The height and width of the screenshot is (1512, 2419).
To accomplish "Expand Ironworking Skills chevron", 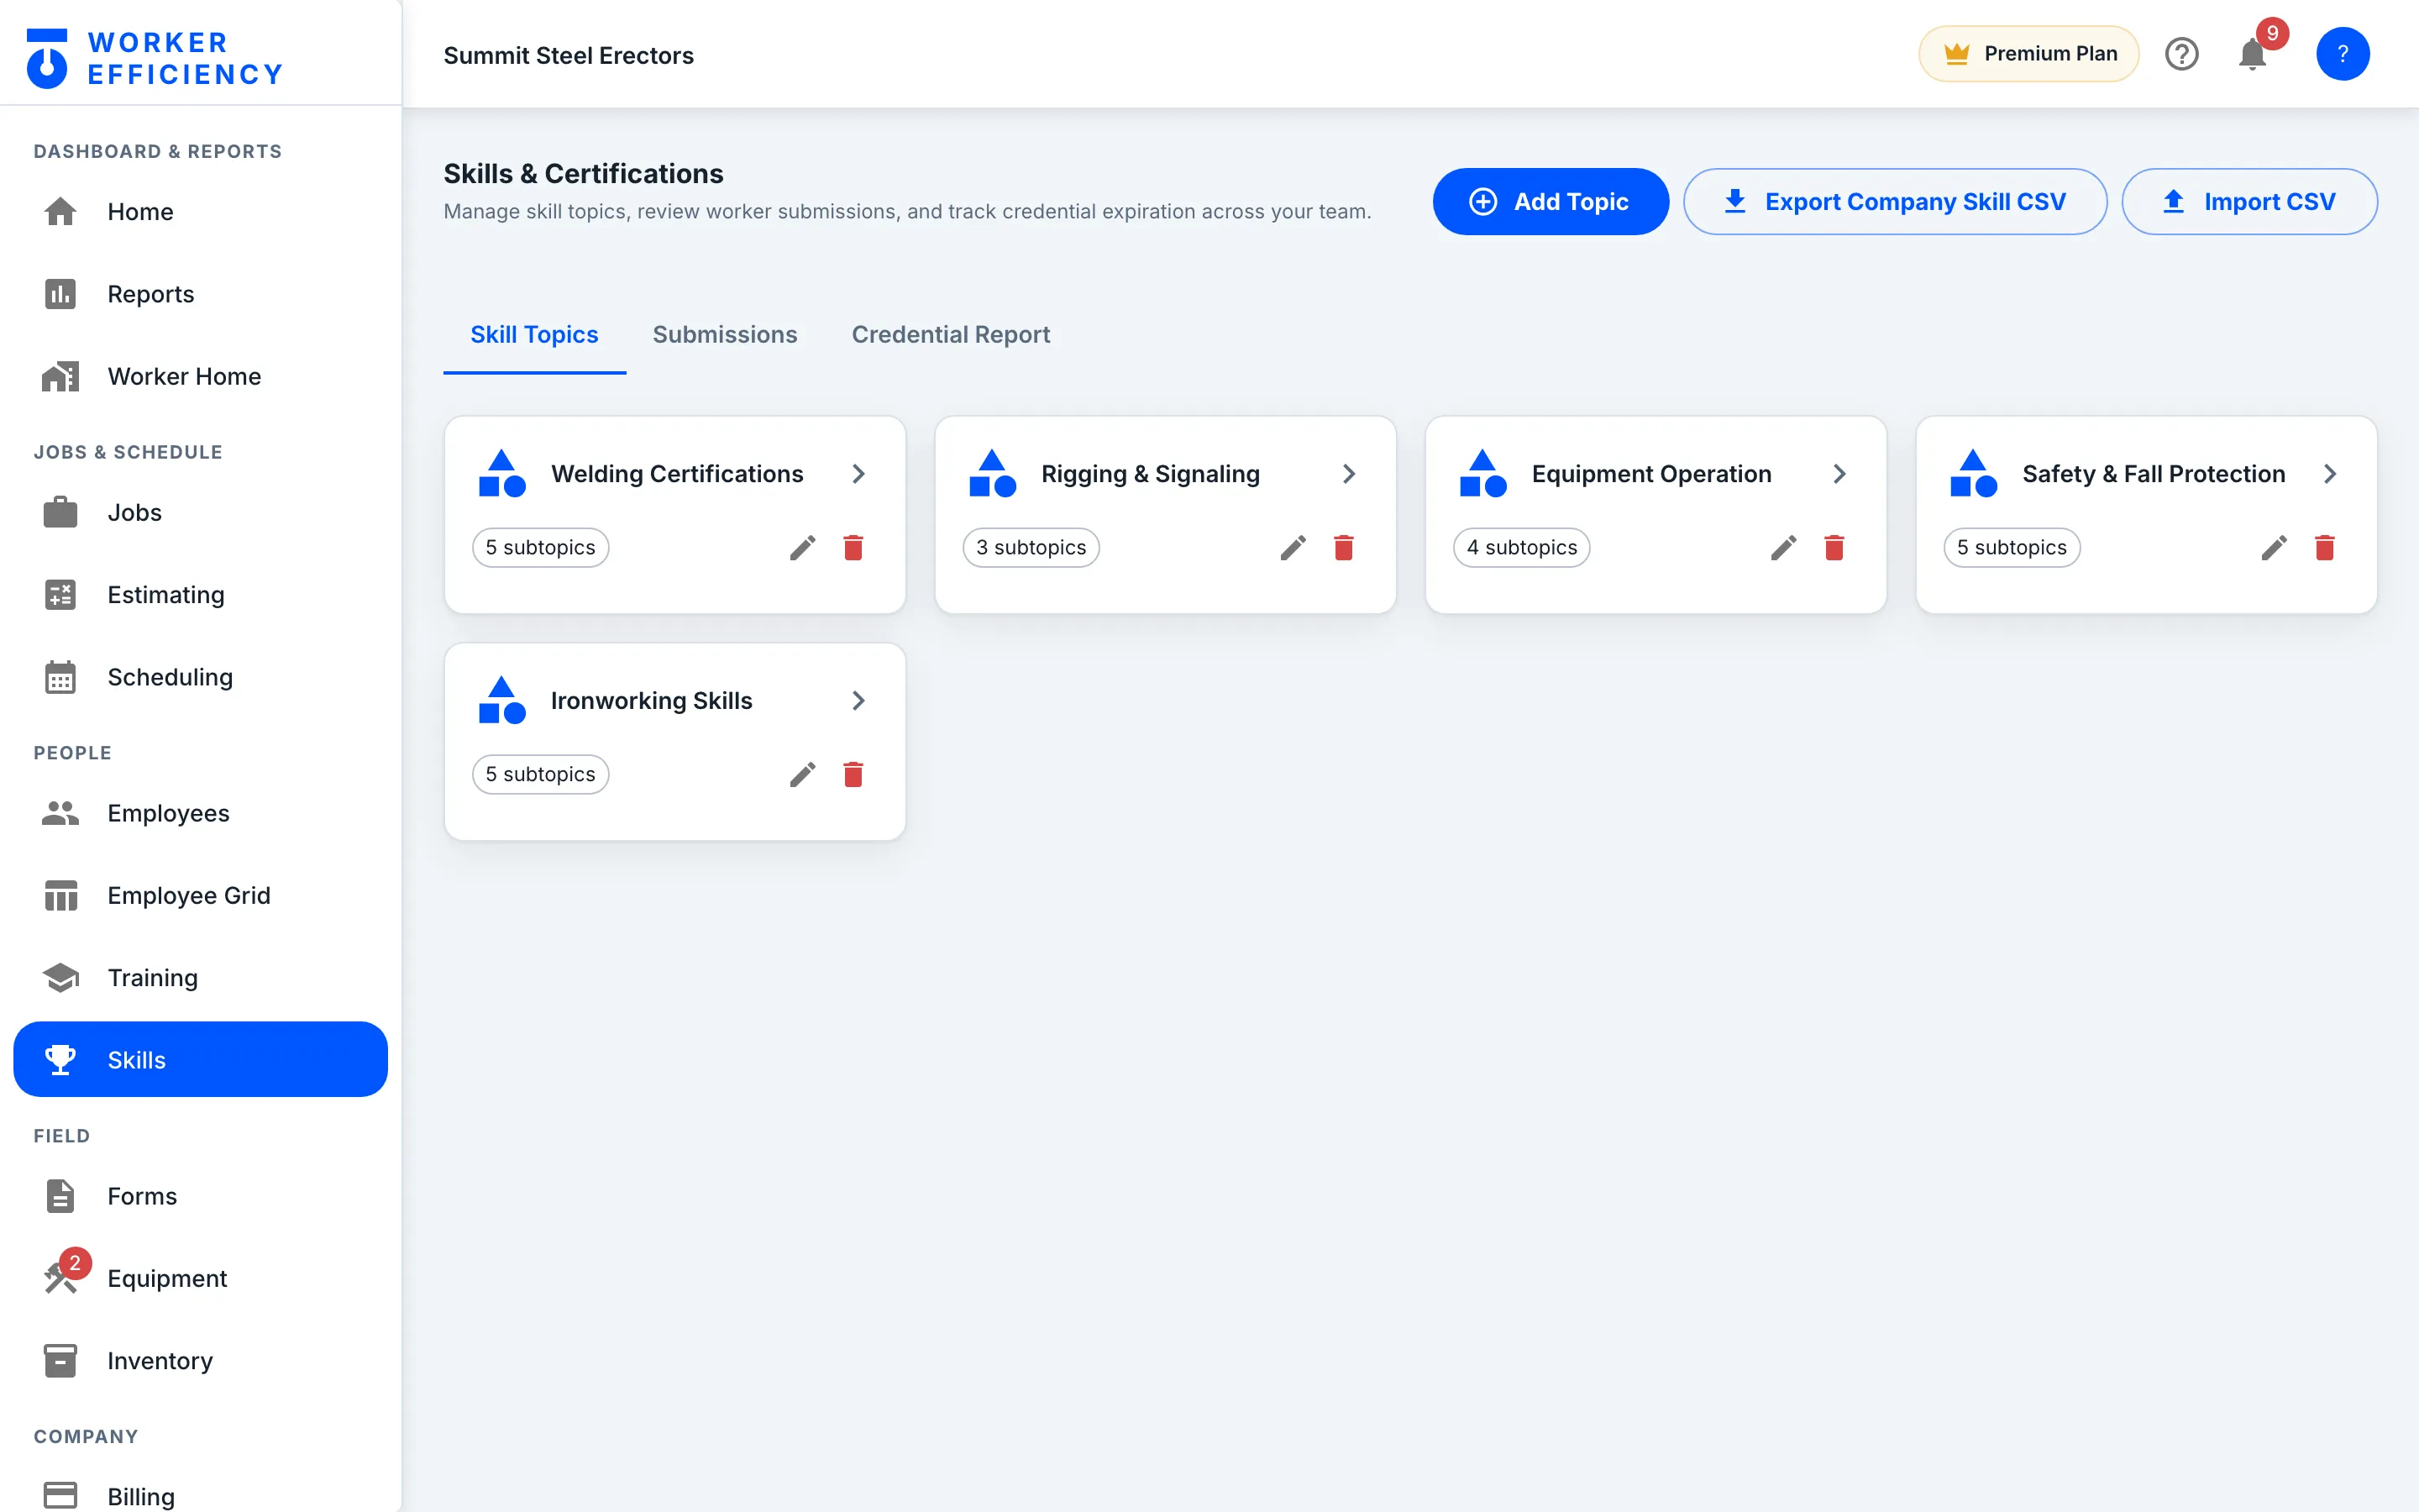I will click(858, 701).
